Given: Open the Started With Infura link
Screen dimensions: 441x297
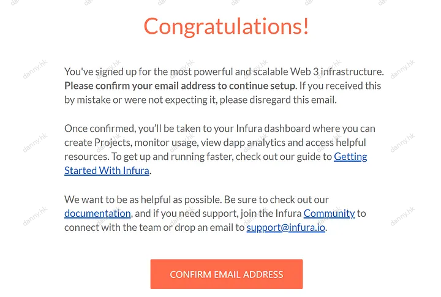Looking at the screenshot, I should 107,171.
